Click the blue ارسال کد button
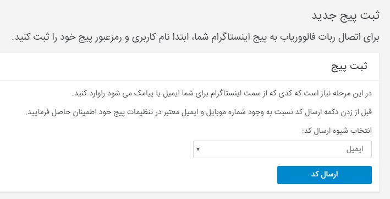Image resolution: width=390 pixels, height=199 pixels. coord(325,175)
